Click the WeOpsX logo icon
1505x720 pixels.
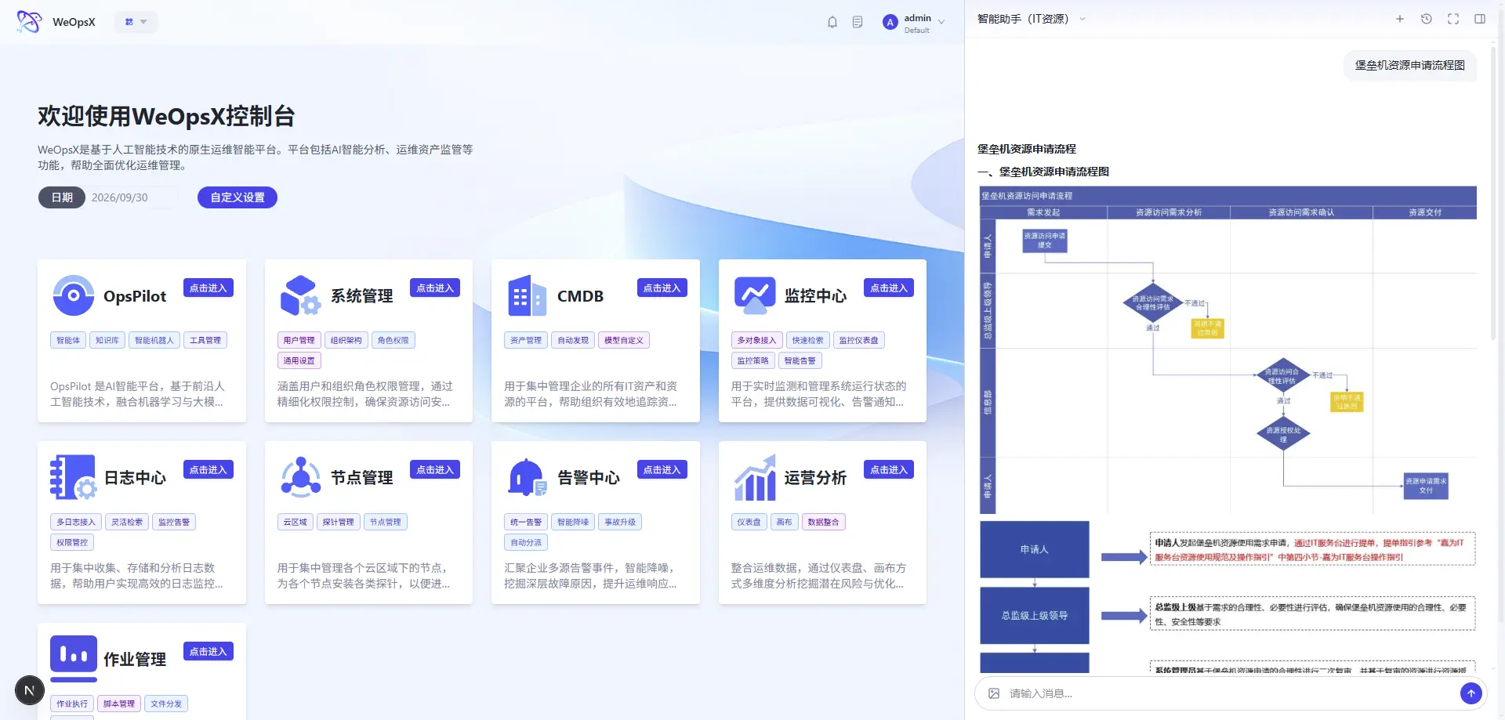click(x=29, y=22)
